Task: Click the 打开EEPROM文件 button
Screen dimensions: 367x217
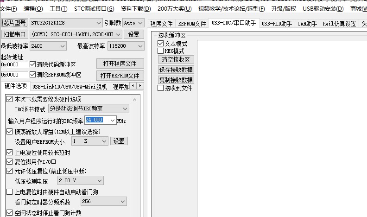Action: point(120,76)
